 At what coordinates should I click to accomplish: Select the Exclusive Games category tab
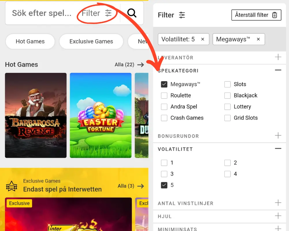(91, 42)
